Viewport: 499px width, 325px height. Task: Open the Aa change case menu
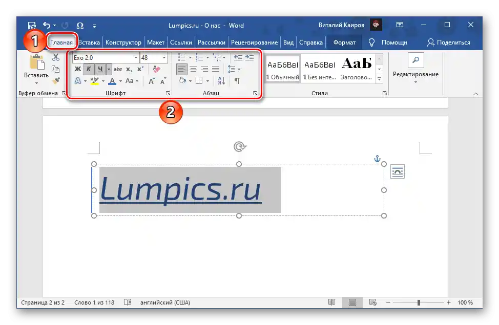[132, 81]
